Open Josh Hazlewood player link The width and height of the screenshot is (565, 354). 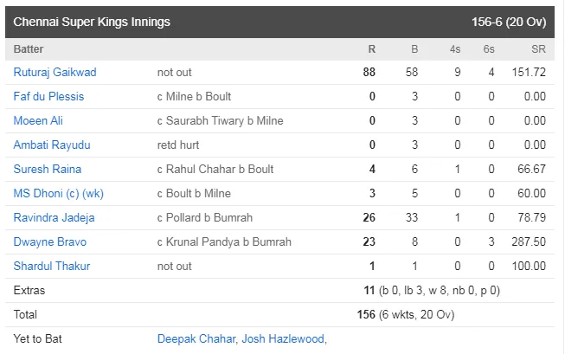click(x=283, y=339)
